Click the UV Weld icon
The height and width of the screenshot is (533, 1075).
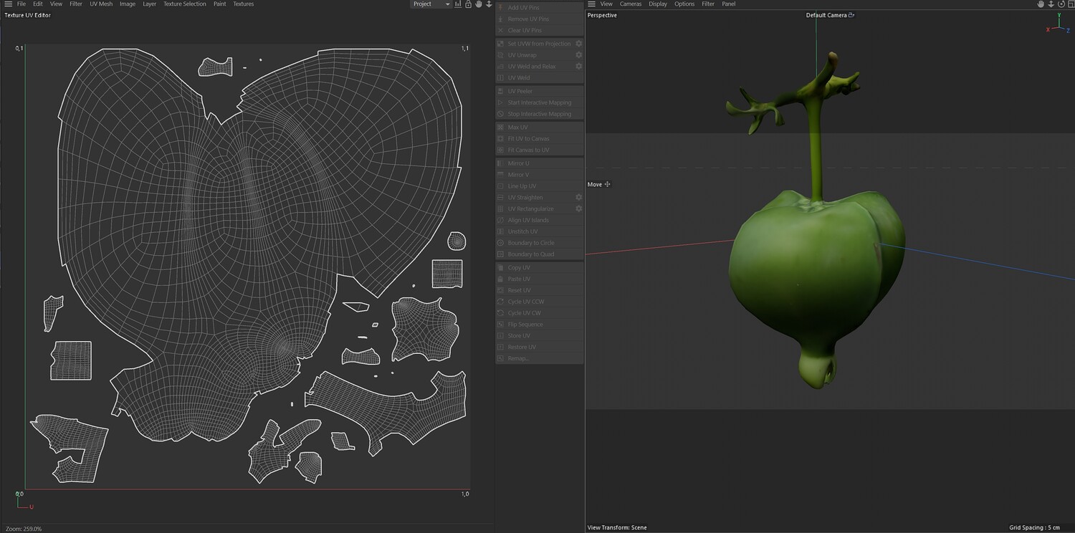coord(500,78)
